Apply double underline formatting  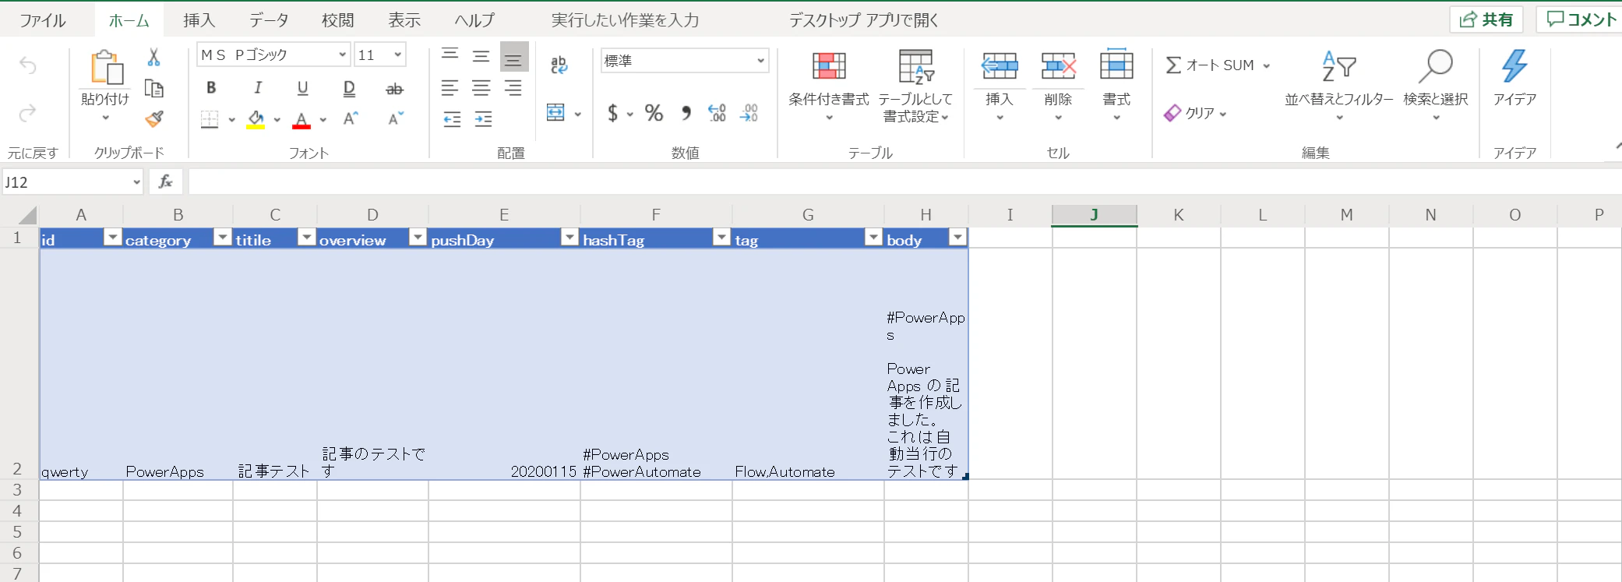349,89
